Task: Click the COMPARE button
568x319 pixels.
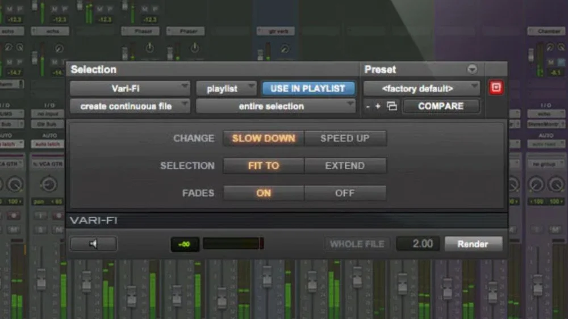Action: point(441,106)
